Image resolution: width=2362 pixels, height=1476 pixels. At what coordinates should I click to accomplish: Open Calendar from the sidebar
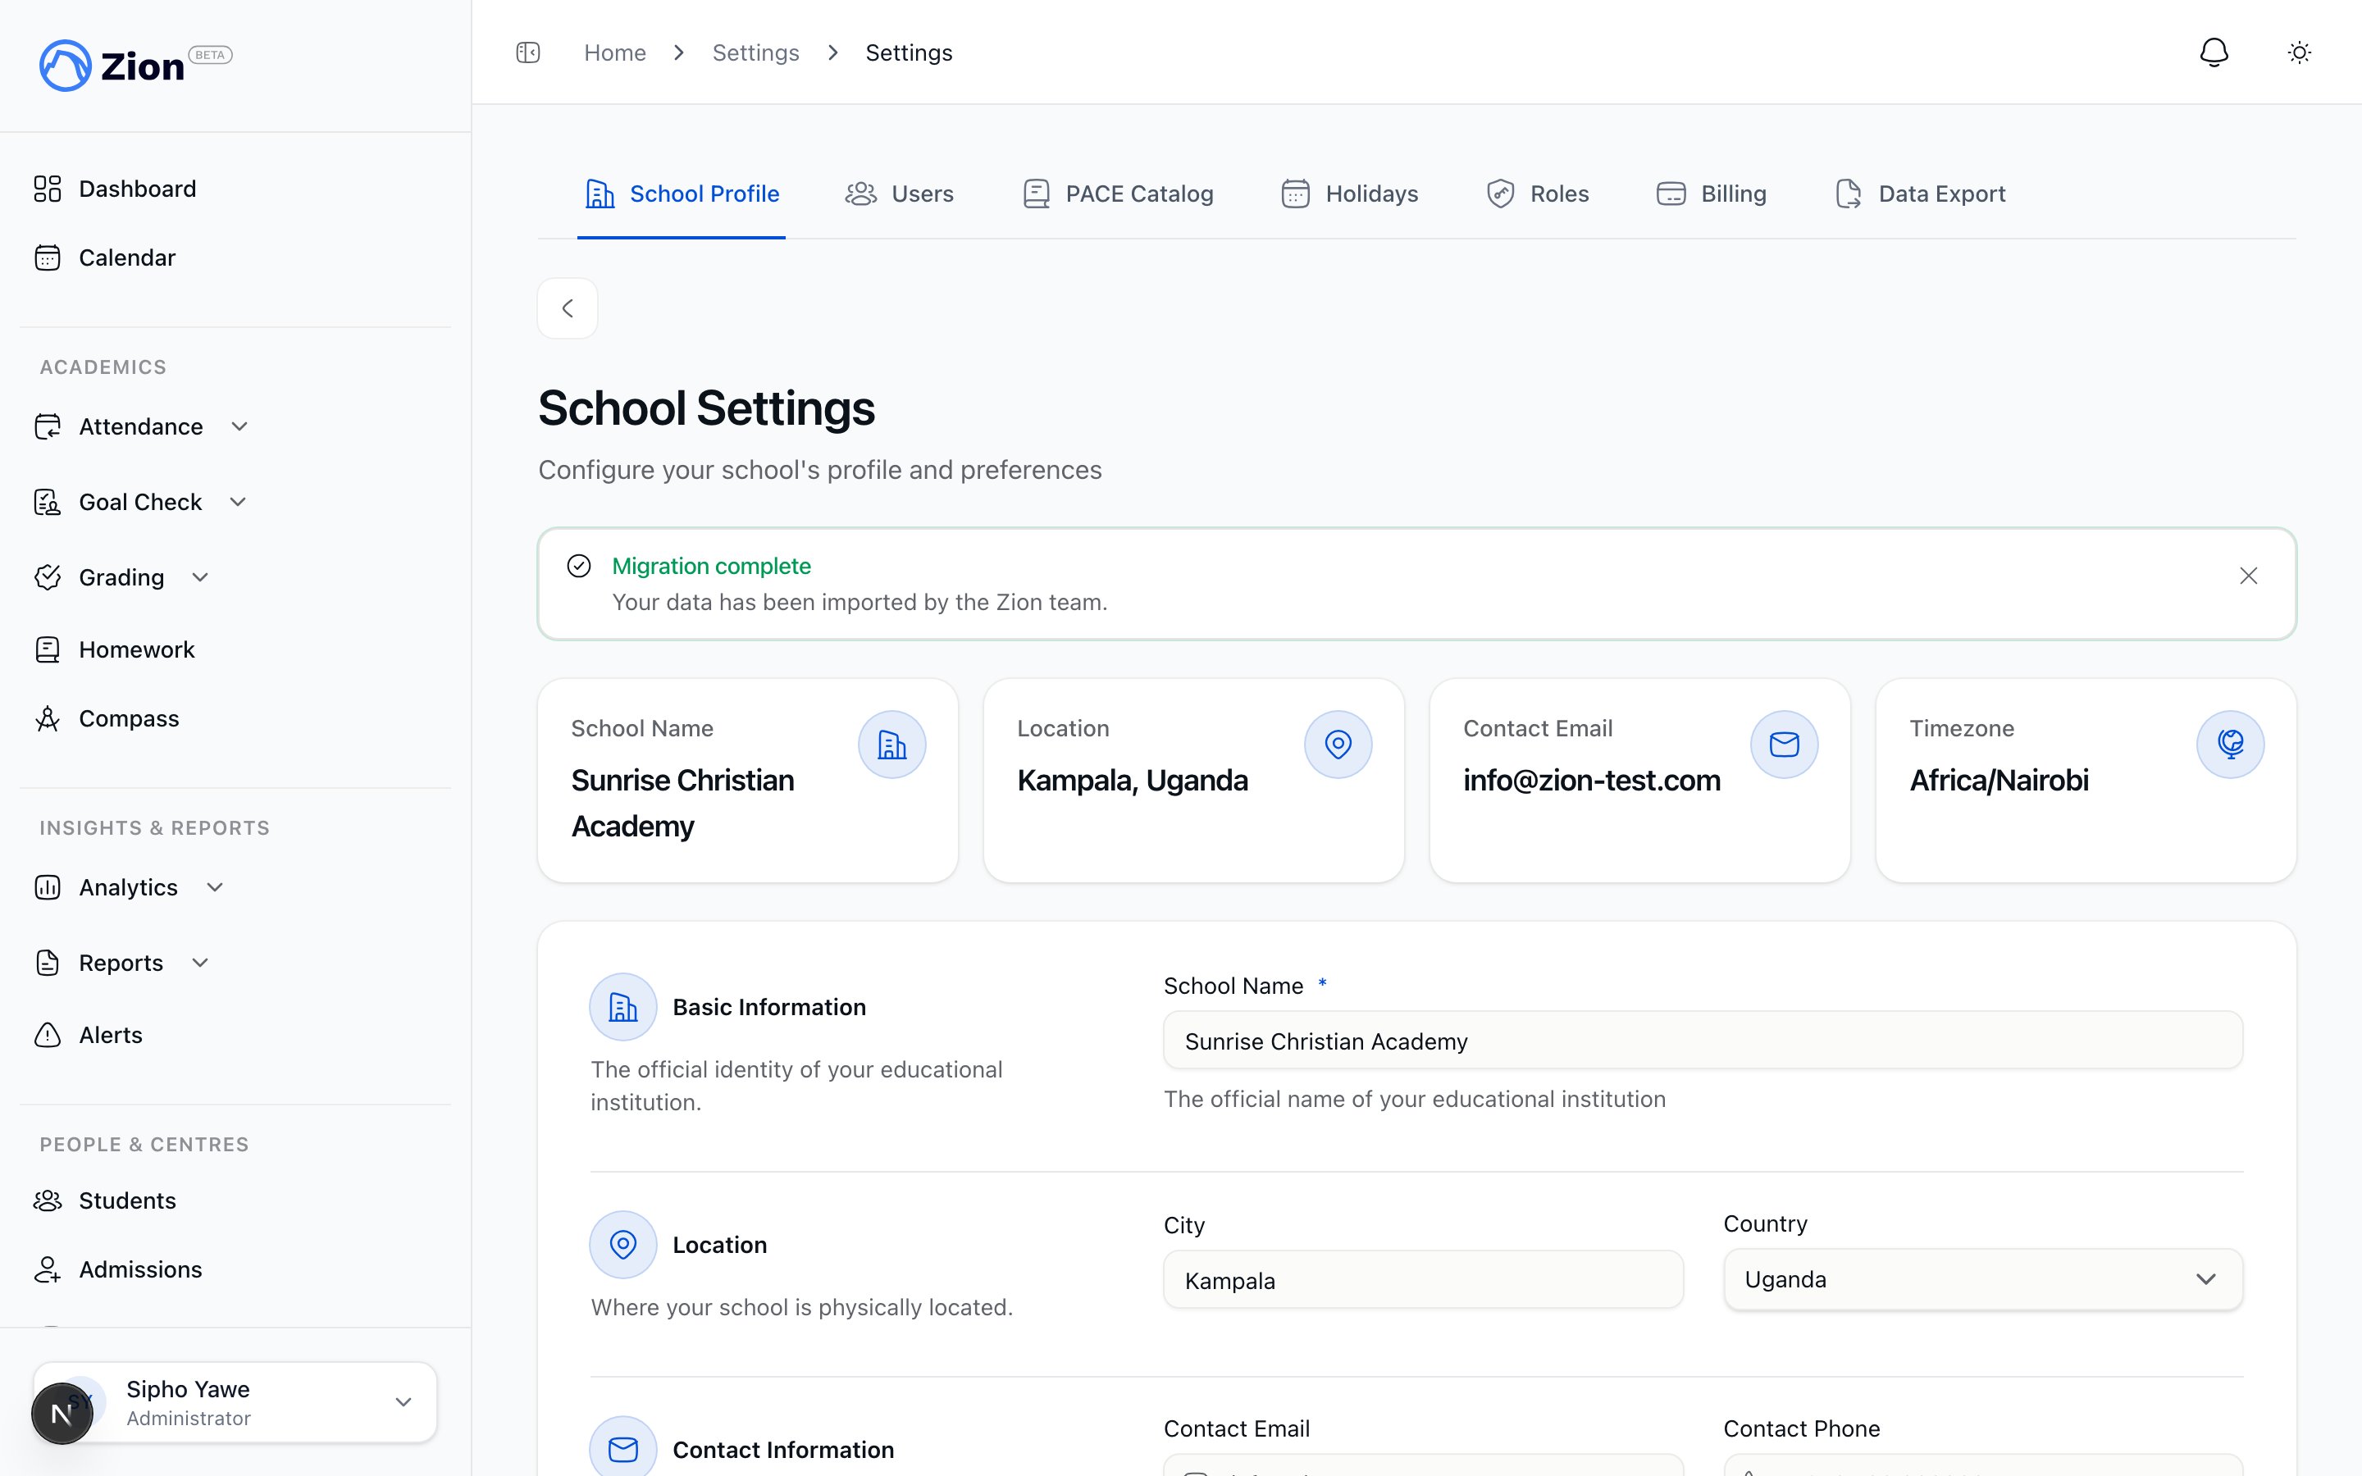point(104,257)
